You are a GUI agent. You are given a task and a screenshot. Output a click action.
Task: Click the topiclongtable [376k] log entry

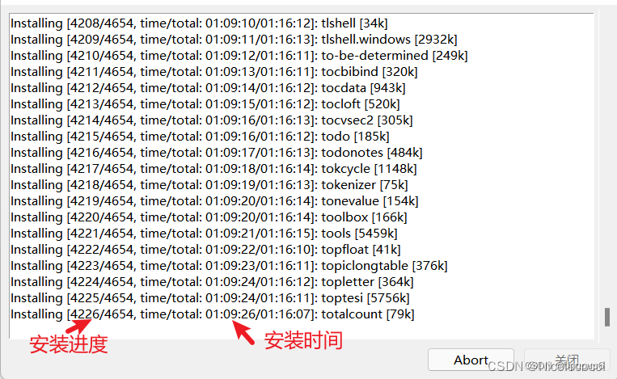pos(229,266)
